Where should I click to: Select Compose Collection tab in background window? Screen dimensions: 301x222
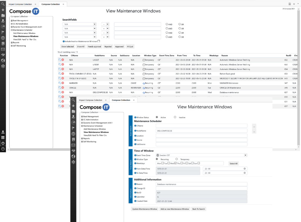[x=51, y=4]
